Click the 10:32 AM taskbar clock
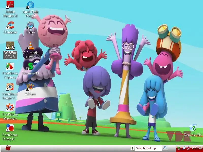Image resolution: width=203 pixels, height=152 pixels. (197, 148)
